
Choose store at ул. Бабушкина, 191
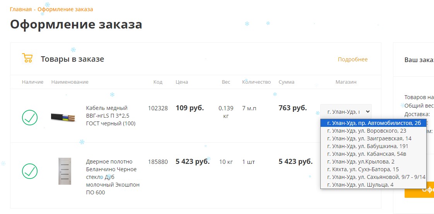click(x=367, y=146)
